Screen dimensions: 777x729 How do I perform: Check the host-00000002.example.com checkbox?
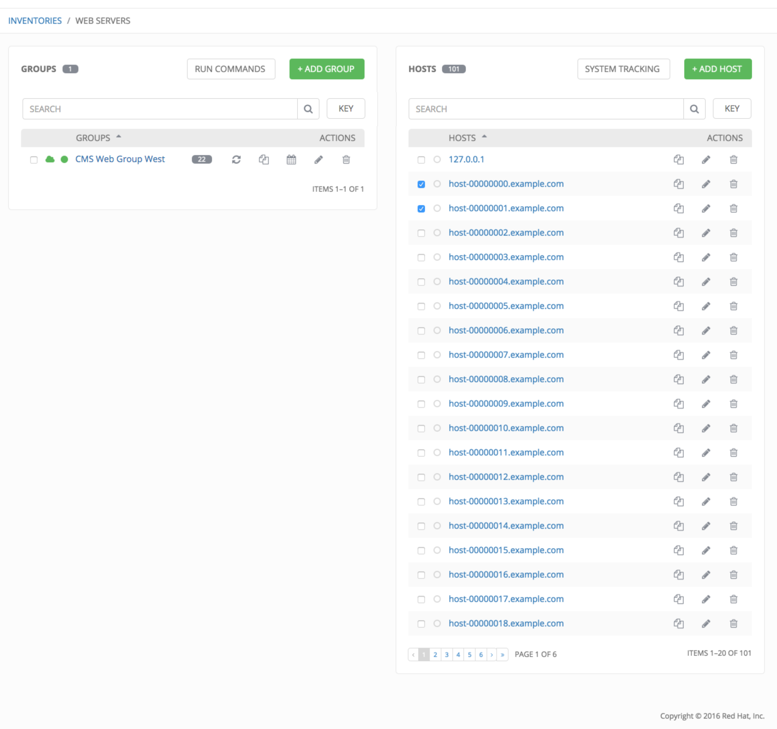pos(421,233)
